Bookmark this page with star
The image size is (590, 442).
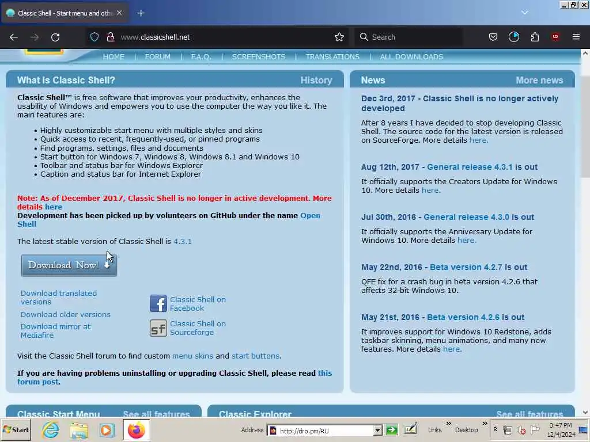(x=339, y=37)
